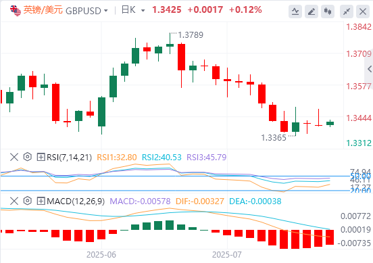Close the chart with the top X button

point(363,11)
